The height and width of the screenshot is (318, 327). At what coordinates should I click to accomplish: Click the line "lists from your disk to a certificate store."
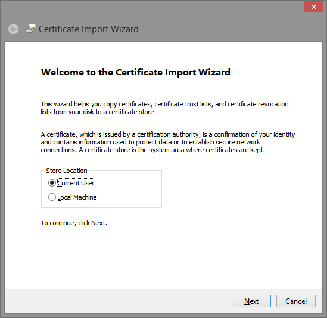[x=98, y=112]
